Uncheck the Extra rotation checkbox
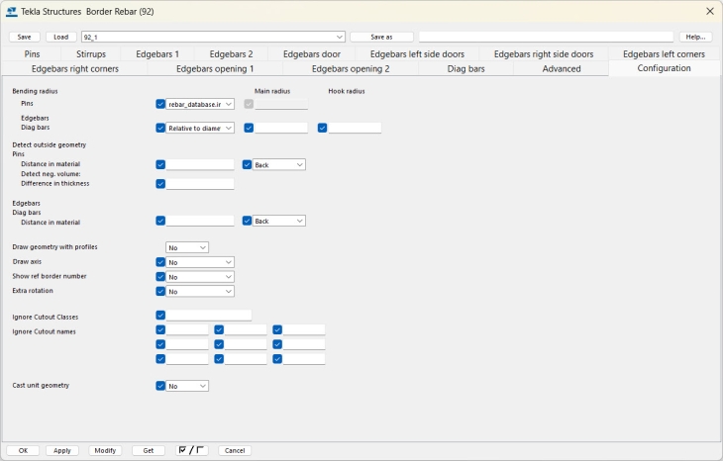 [x=160, y=292]
